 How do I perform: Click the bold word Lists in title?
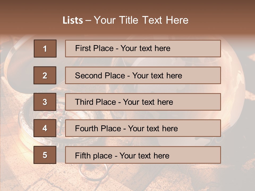[73, 20]
